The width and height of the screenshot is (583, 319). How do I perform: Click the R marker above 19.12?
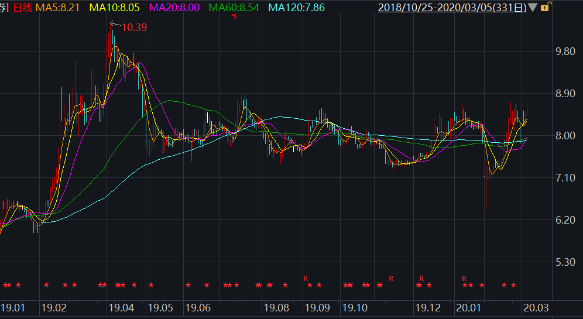421,277
